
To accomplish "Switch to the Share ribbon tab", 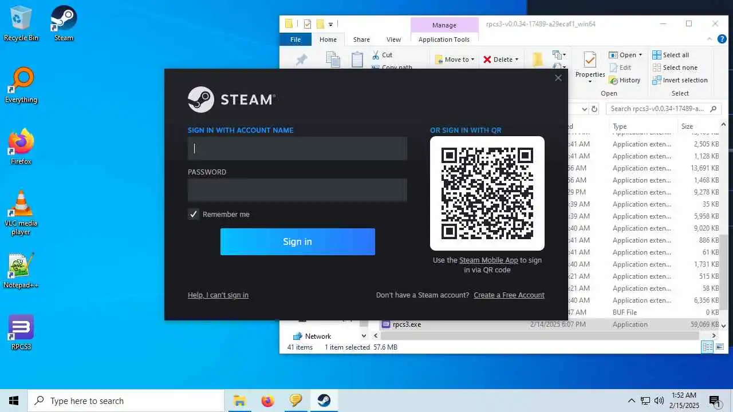I will click(x=361, y=39).
